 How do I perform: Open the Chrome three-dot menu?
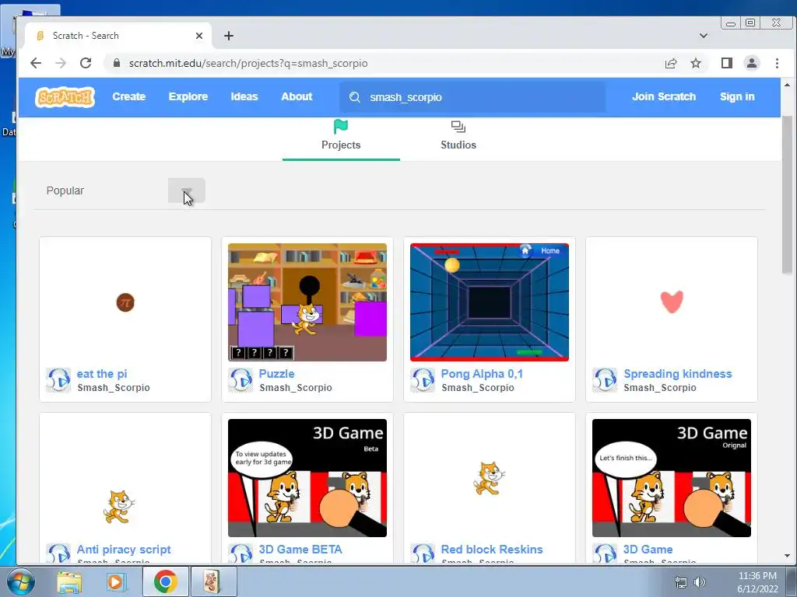click(777, 63)
